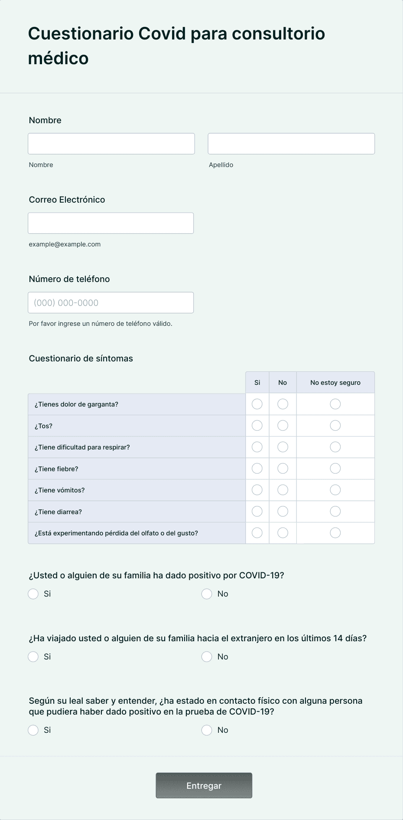The image size is (403, 820).
Task: Choose Si for contacto físico question
Action: coord(33,730)
